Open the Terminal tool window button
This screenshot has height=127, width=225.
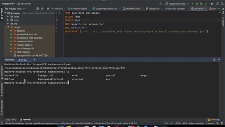25,120
